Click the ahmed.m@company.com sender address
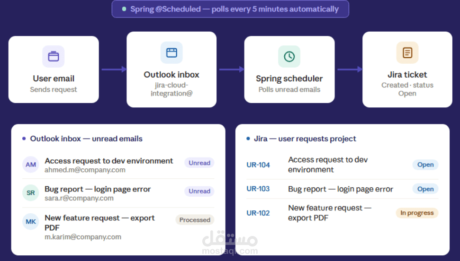Screen dimensions: 460x261 click(x=85, y=170)
